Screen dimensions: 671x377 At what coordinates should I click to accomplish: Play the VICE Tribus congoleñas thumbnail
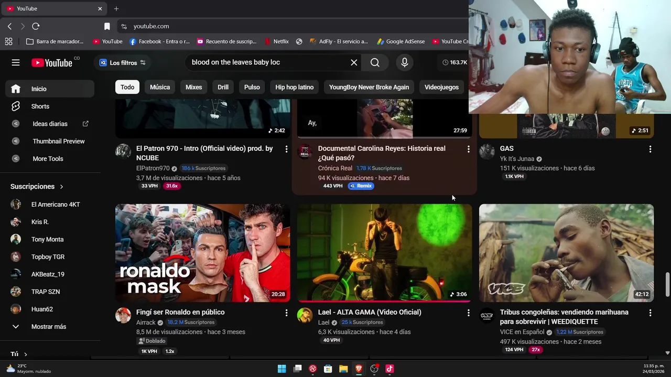coord(566,253)
